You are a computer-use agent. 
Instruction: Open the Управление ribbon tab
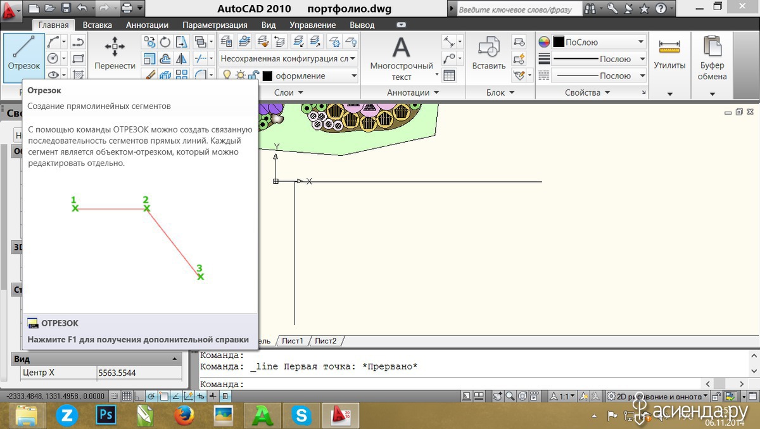click(x=312, y=25)
